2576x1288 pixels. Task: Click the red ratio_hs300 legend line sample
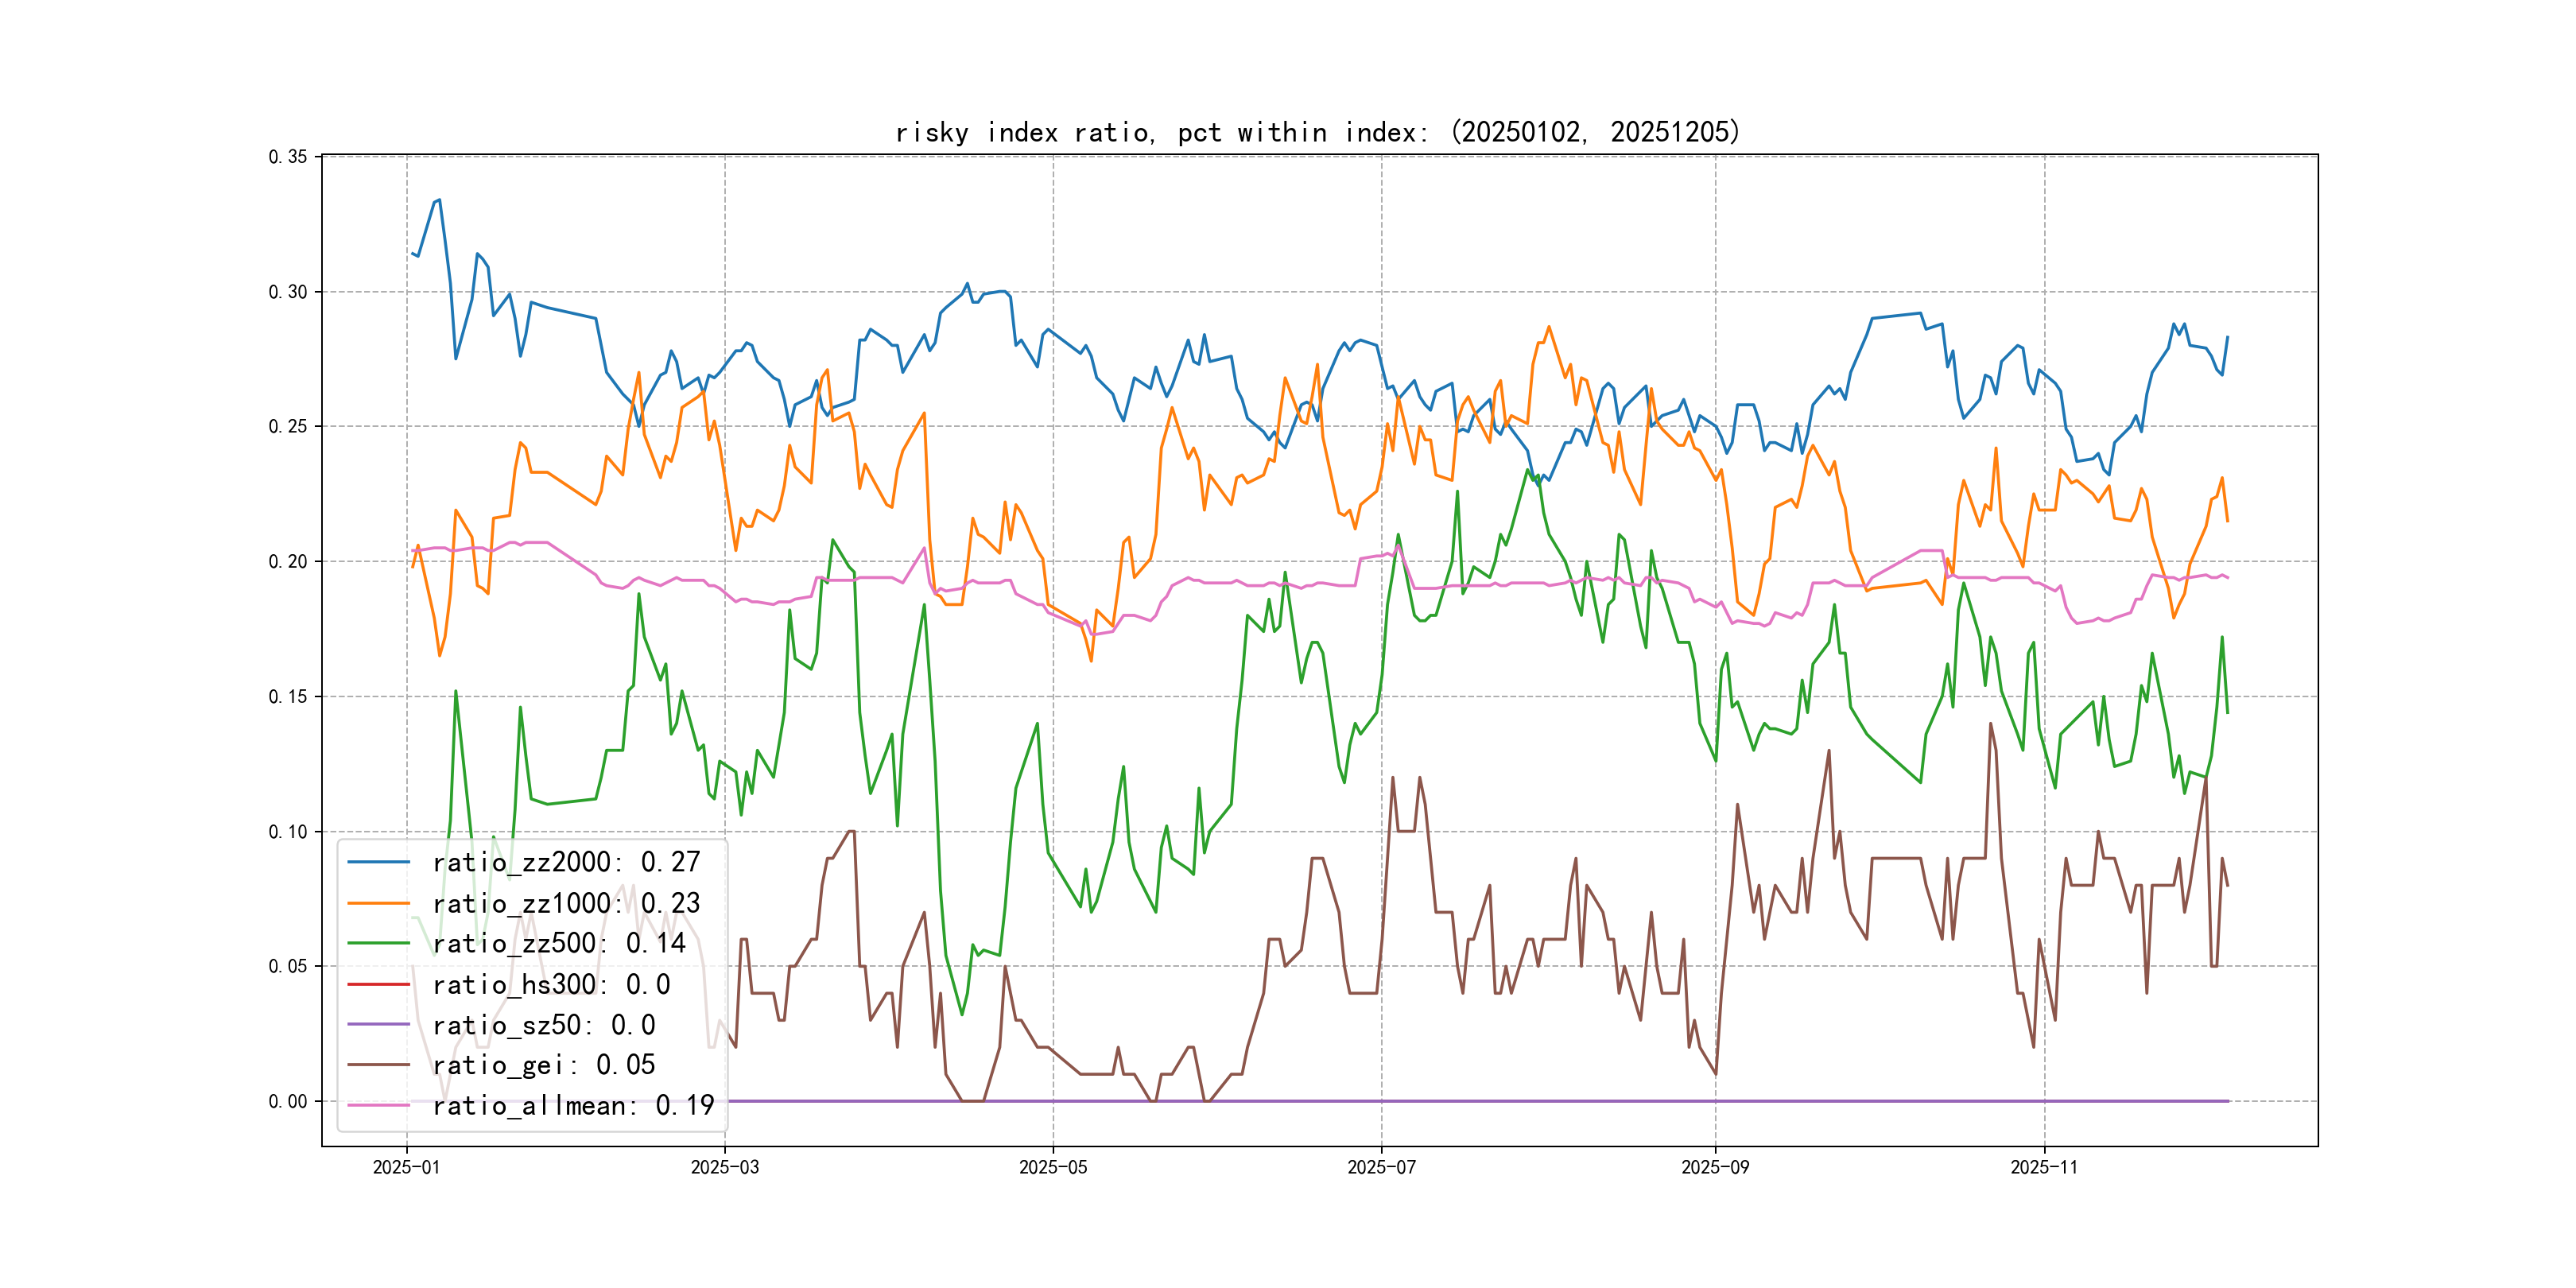pyautogui.click(x=378, y=985)
